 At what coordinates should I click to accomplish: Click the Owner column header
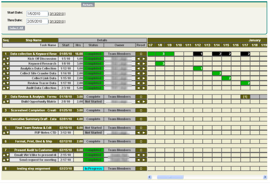click(119, 45)
